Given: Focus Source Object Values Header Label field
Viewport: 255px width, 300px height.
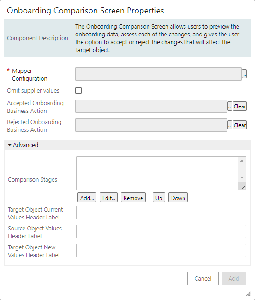Looking at the screenshot, I should pyautogui.click(x=161, y=231).
